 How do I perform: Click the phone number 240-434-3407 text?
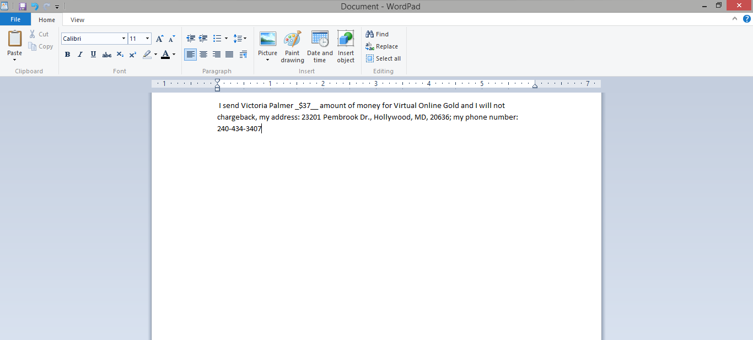tap(239, 129)
